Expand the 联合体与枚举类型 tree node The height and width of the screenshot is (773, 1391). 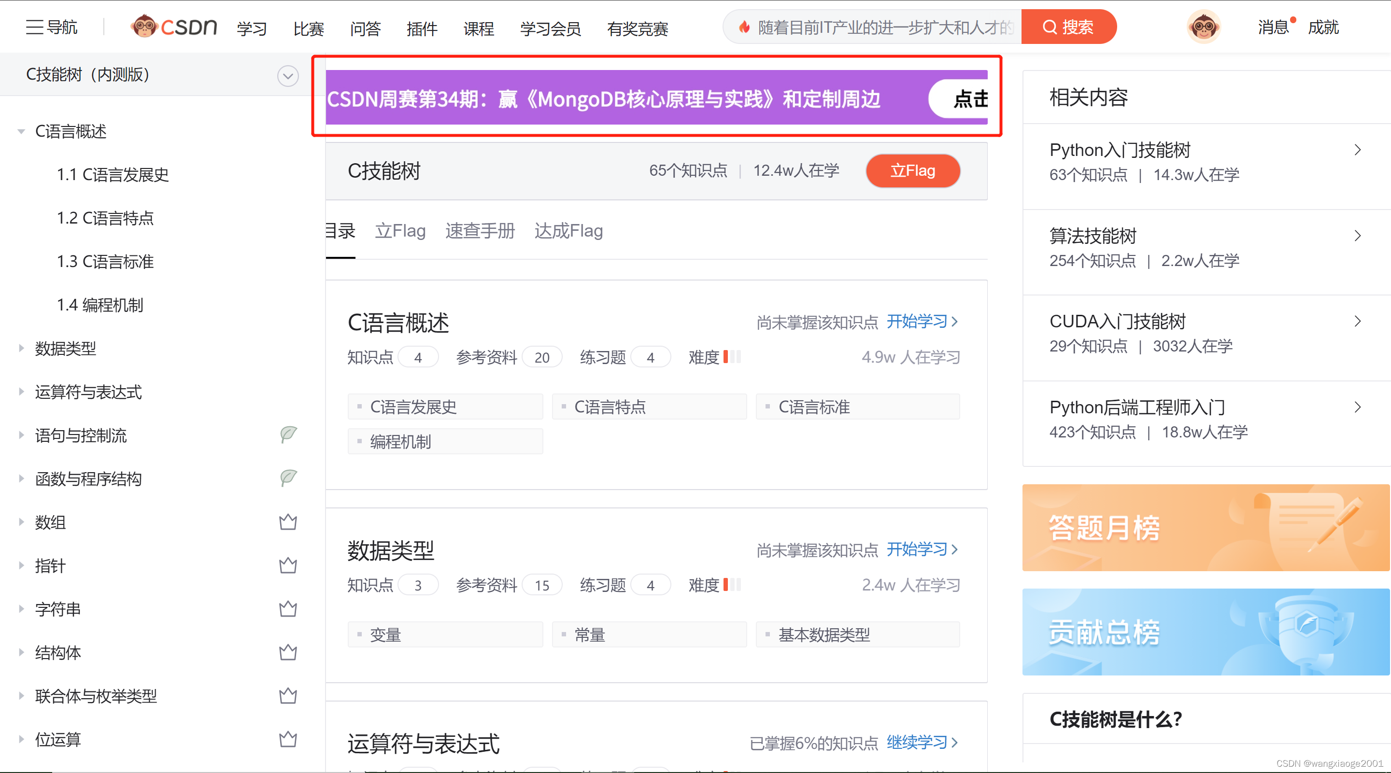(x=21, y=696)
